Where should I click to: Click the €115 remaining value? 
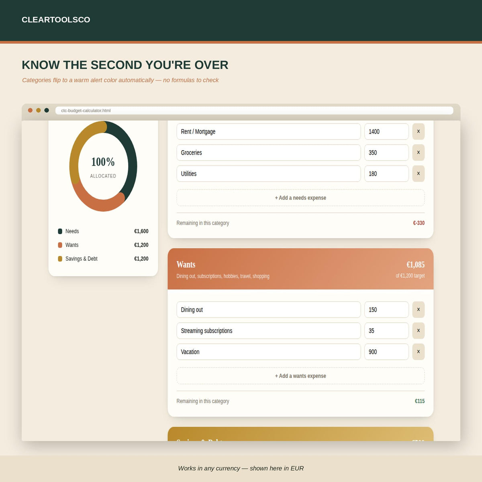coord(420,401)
